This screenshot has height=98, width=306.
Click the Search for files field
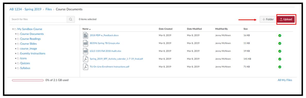tap(38, 19)
